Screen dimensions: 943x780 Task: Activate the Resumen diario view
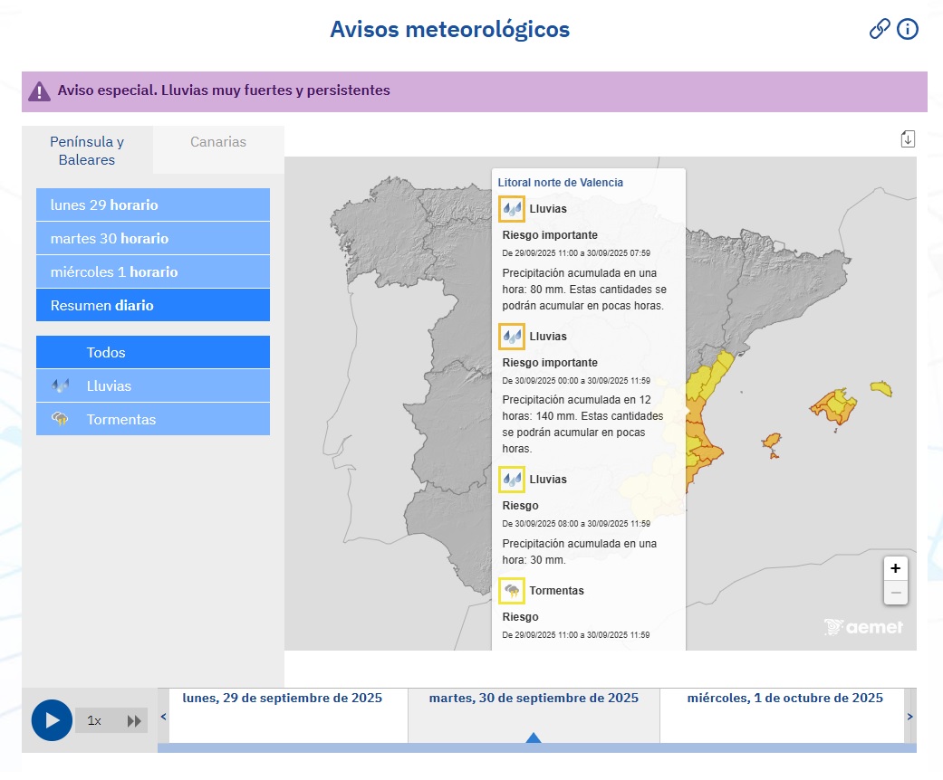[x=152, y=305]
